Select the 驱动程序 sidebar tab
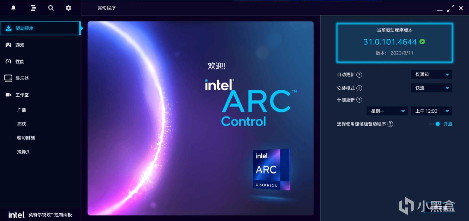469x221 pixels. click(40, 28)
